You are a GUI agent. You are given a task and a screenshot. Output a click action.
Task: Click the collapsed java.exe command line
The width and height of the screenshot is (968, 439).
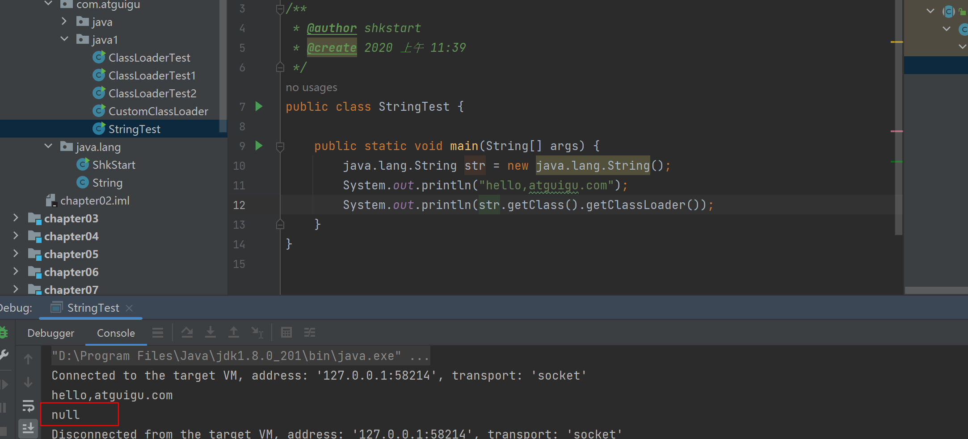click(x=240, y=356)
